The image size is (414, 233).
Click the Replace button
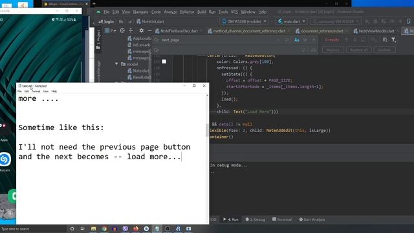click(333, 50)
